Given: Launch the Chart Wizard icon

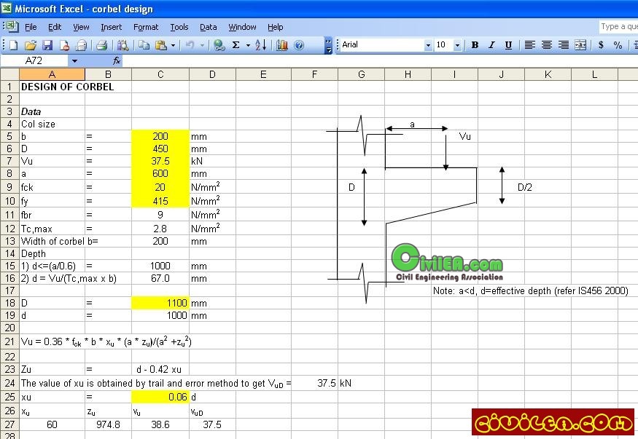Looking at the screenshot, I should click(281, 45).
